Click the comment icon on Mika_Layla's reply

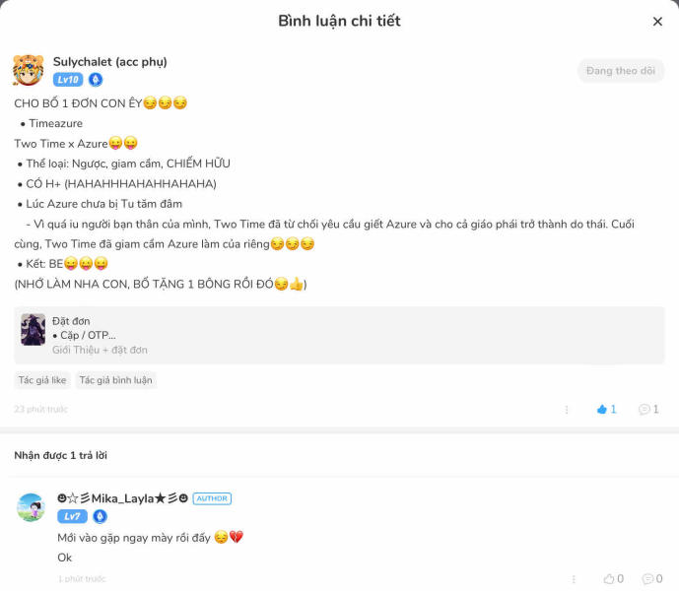pos(651,579)
